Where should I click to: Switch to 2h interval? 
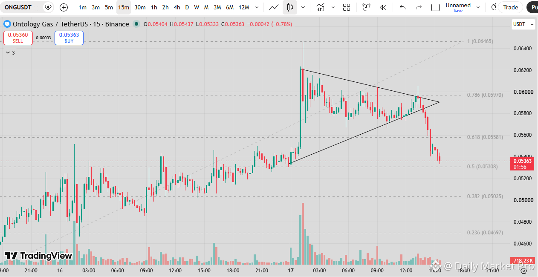click(165, 7)
